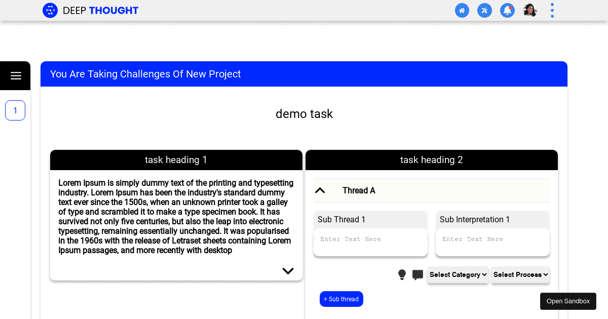The height and width of the screenshot is (319, 608).
Task: Focus the Sub Thread 1 text field
Action: (x=370, y=243)
